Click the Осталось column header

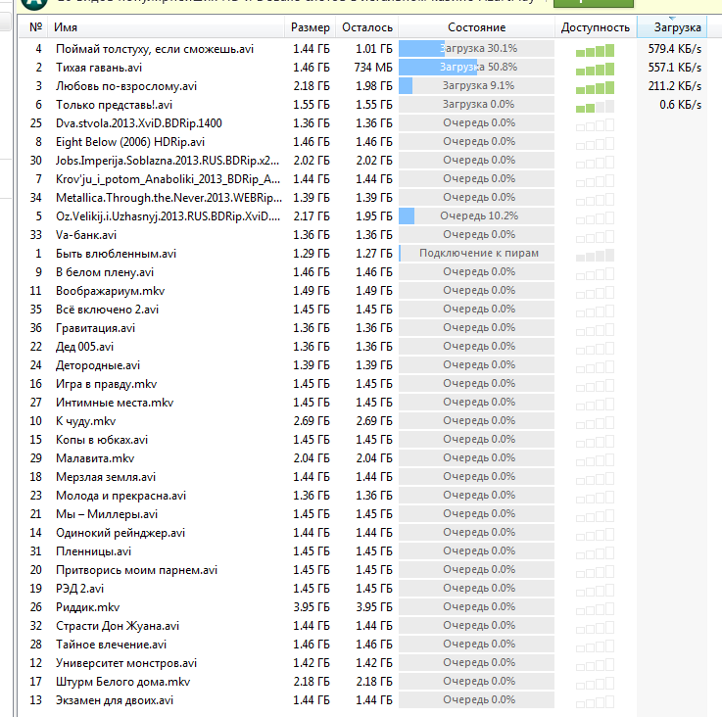point(367,27)
